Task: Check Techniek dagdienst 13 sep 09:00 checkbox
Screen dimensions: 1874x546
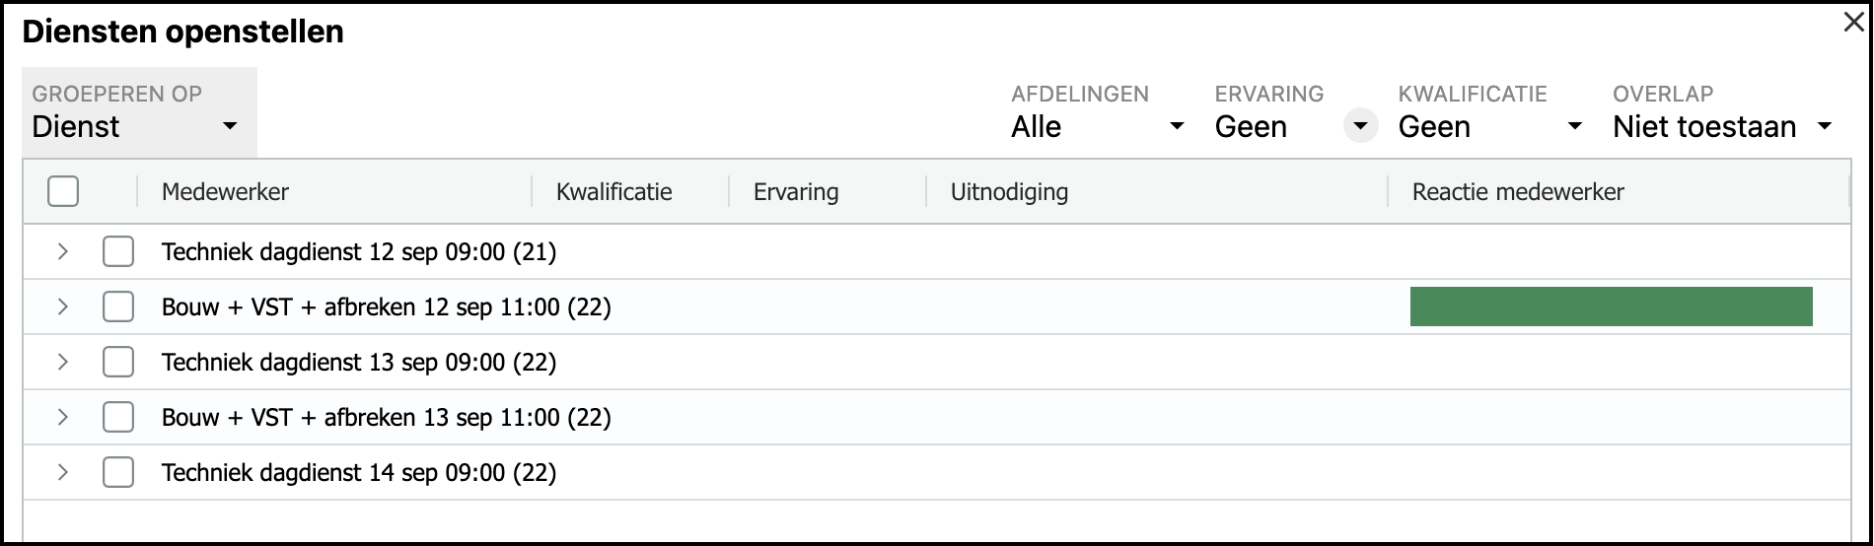Action: [118, 362]
